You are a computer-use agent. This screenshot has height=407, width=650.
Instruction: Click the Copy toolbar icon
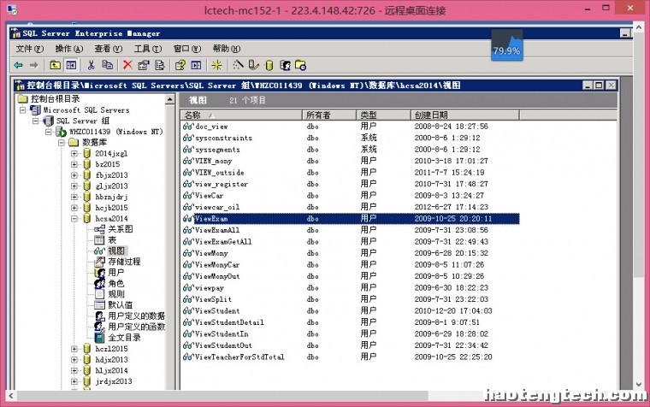(108, 65)
